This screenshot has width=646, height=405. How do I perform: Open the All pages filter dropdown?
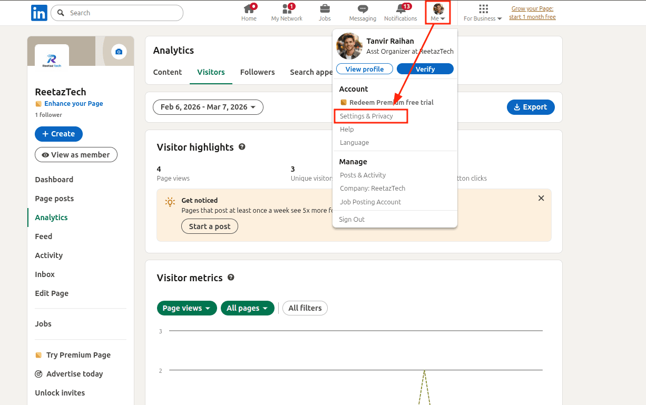point(247,308)
